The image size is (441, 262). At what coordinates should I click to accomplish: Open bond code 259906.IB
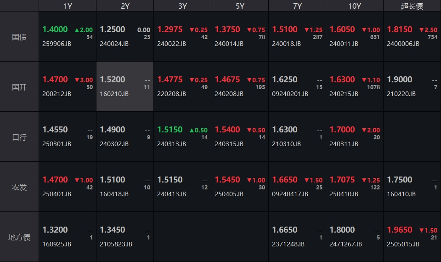pos(57,44)
